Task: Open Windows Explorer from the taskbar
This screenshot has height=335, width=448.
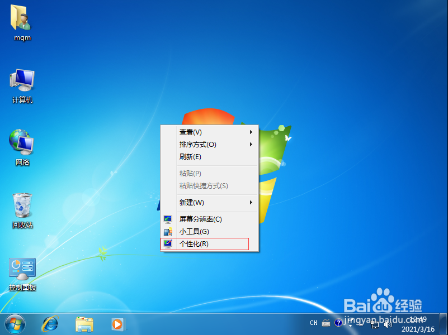Action: pos(84,324)
